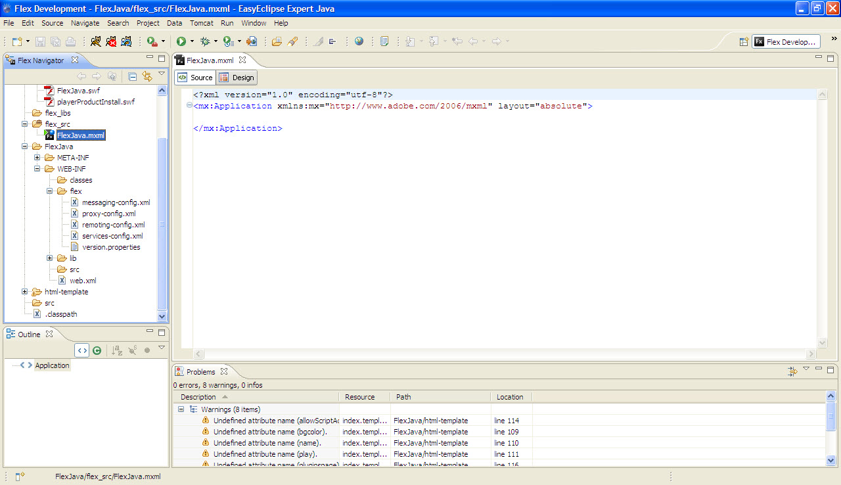Open the Tomcat menu
This screenshot has width=841, height=485.
click(202, 23)
